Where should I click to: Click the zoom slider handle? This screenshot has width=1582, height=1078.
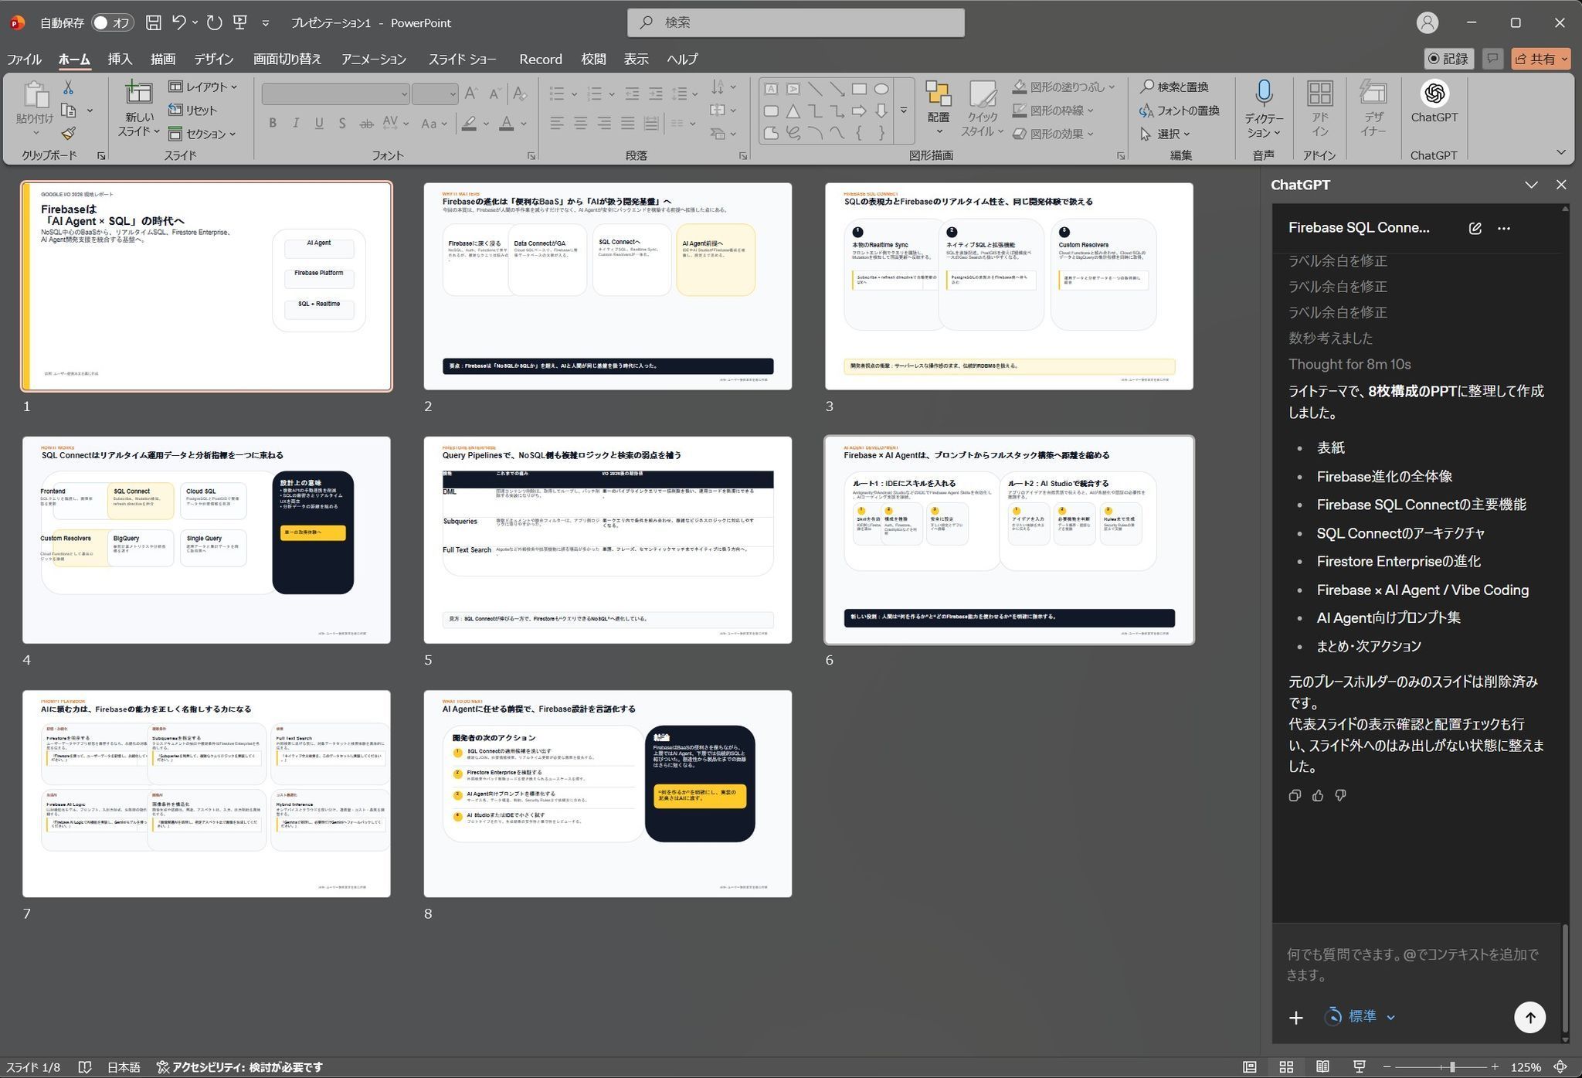1452,1067
